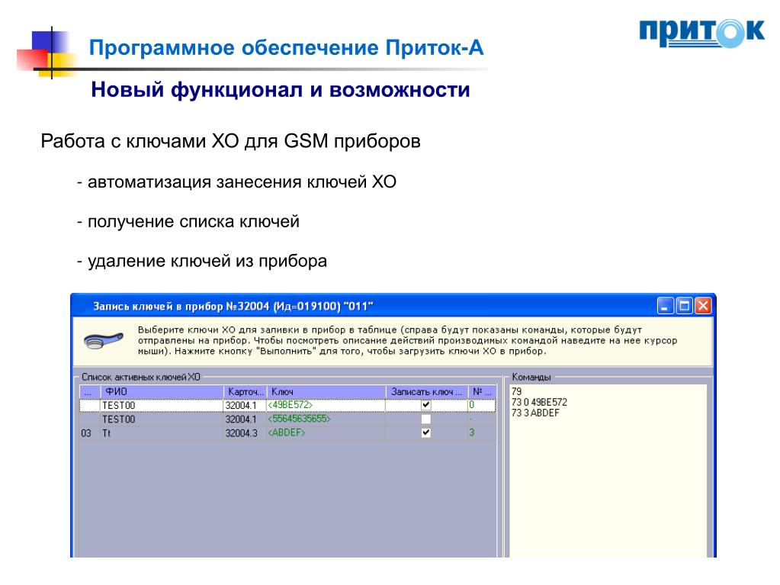The image size is (780, 585).
Task: Enable the write-key checkbox for key 55645635655
Action: pos(425,419)
